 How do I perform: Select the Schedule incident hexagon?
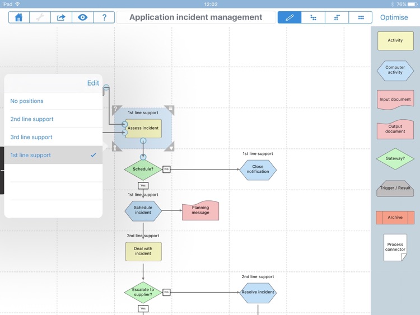(143, 210)
